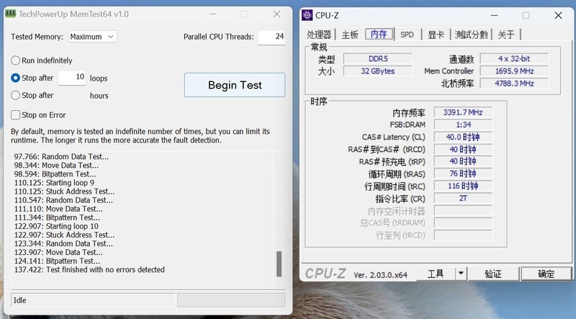Click the 123.907 Move Data Test line
This screenshot has width=576, height=319.
point(58,253)
